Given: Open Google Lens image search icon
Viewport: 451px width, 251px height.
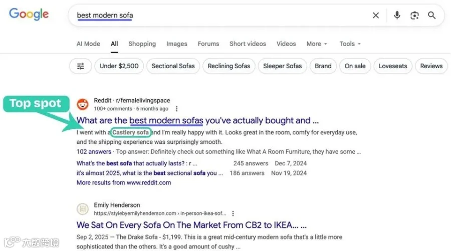Looking at the screenshot, I should click(x=414, y=15).
